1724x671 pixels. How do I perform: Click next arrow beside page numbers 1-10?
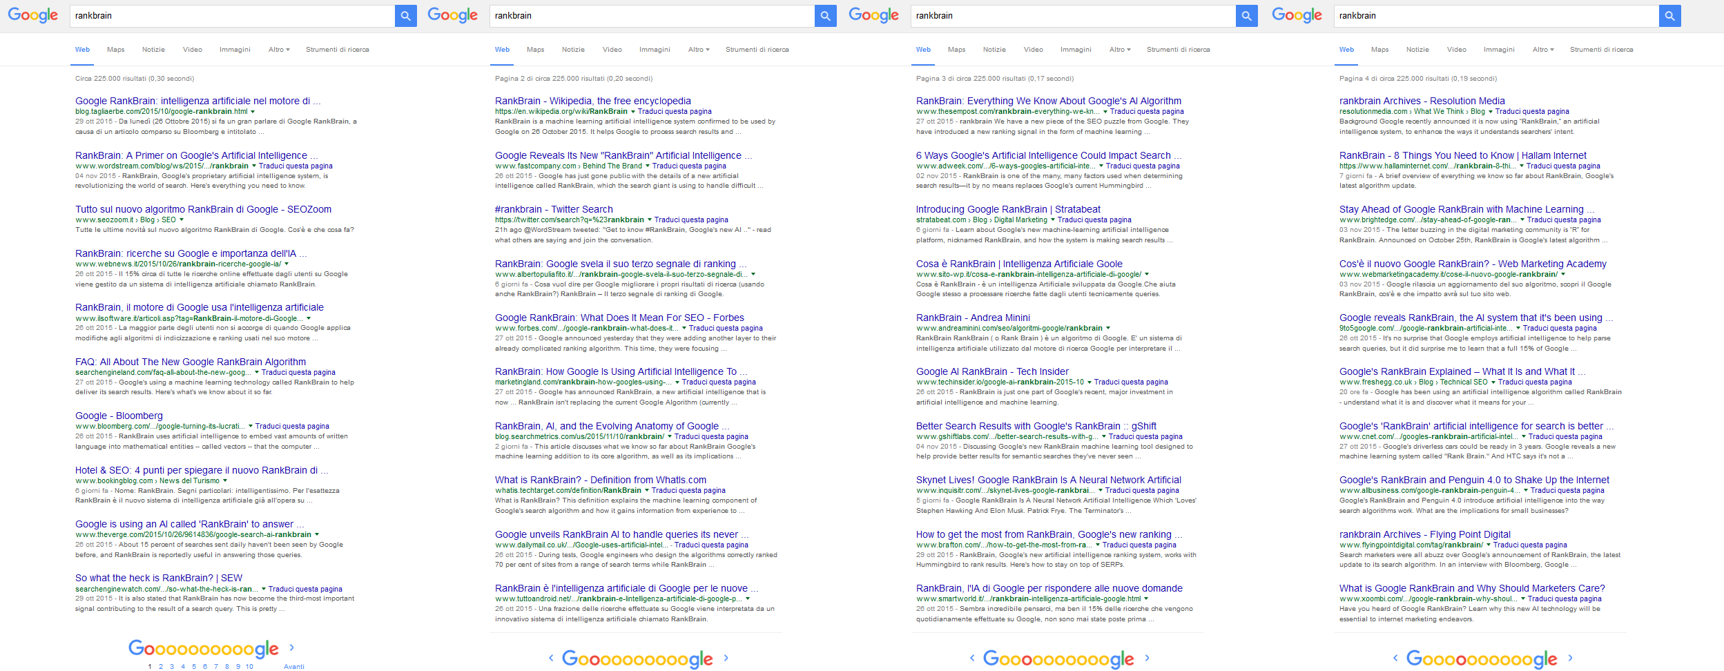292,648
